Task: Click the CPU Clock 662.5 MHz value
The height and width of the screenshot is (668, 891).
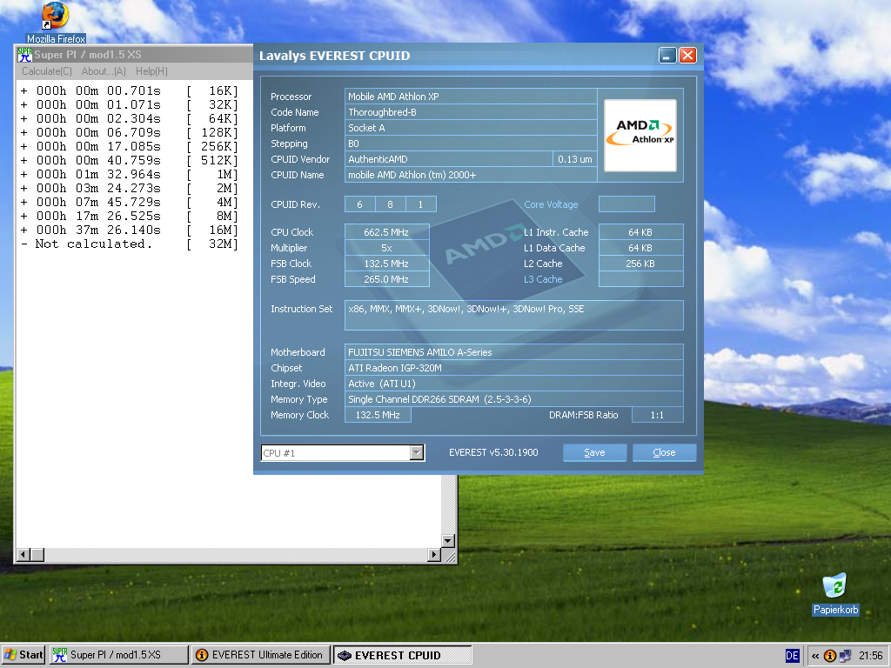Action: click(386, 231)
